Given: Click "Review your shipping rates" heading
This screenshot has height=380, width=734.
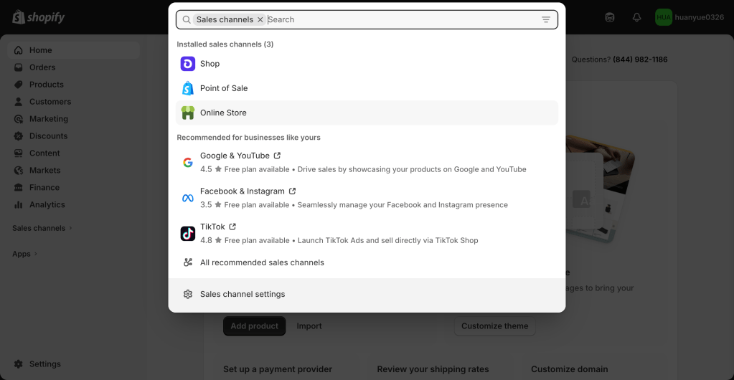Looking at the screenshot, I should [x=433, y=369].
